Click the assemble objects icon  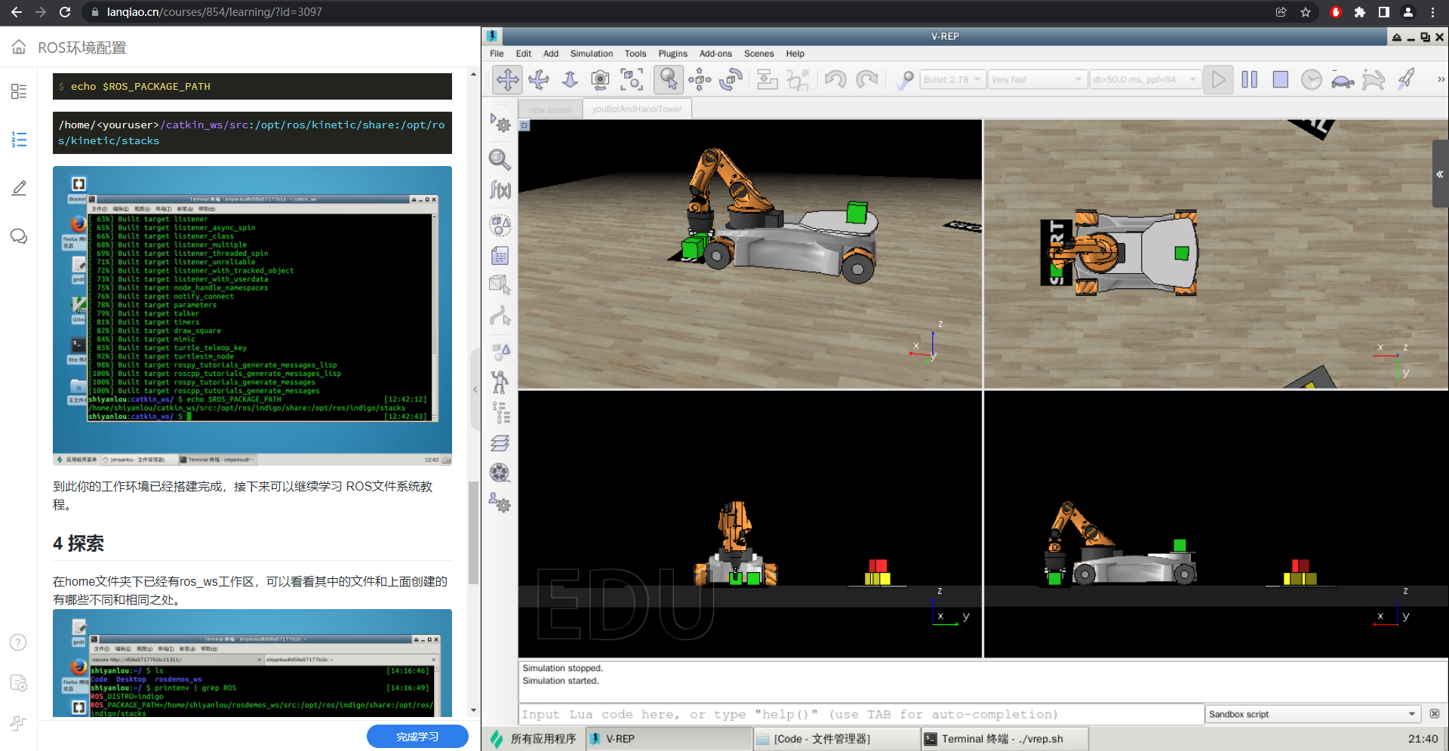pos(767,79)
